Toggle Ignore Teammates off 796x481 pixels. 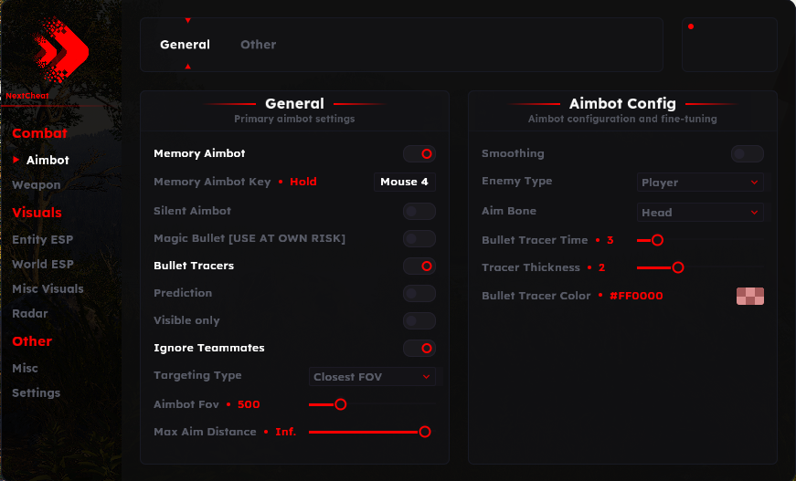point(419,348)
